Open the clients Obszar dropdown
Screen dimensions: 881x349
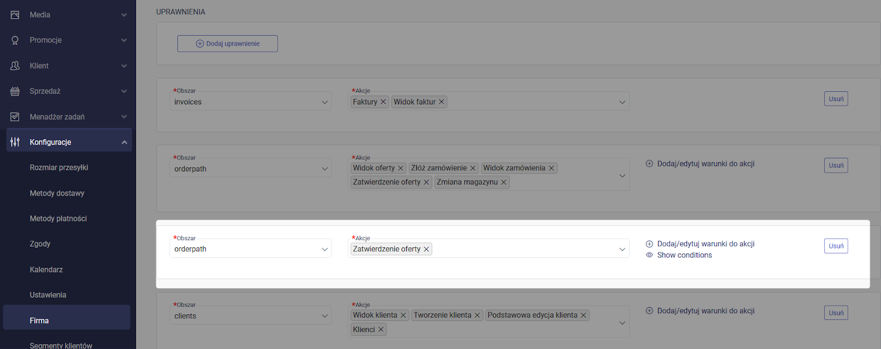click(251, 316)
